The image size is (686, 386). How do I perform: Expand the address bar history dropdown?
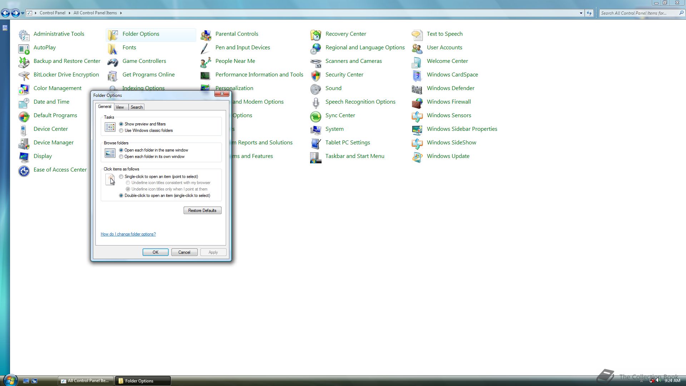pos(581,13)
